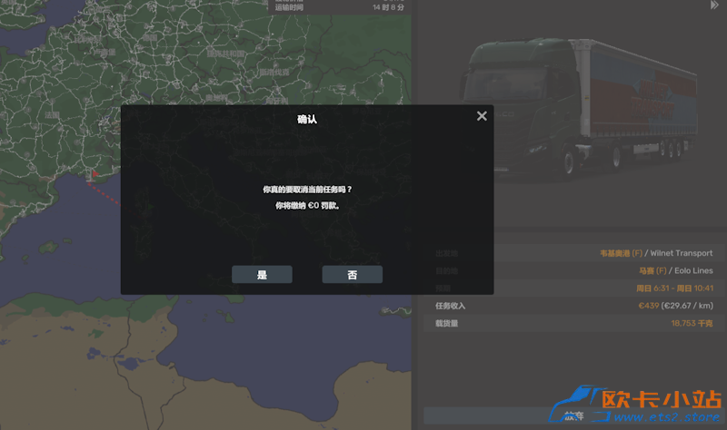This screenshot has height=430, width=727.
Task: Click the 任务收入 label
Action: point(450,306)
